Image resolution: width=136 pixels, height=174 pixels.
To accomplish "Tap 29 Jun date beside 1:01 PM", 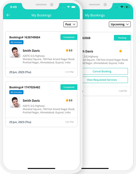I will 20,122.
